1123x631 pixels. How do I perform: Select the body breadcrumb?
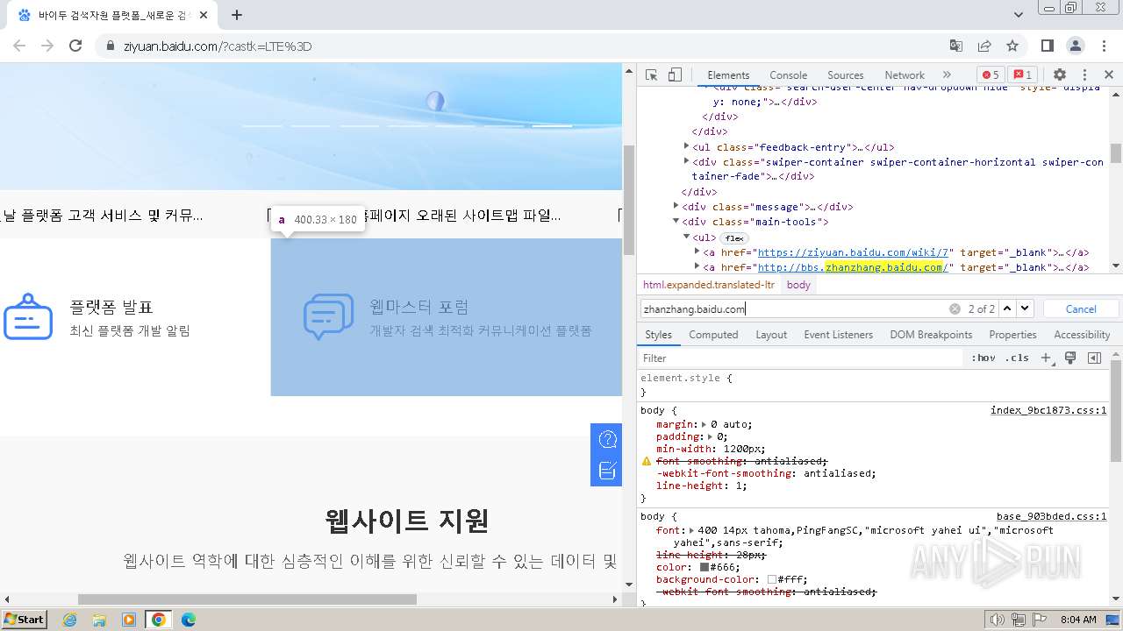click(798, 285)
